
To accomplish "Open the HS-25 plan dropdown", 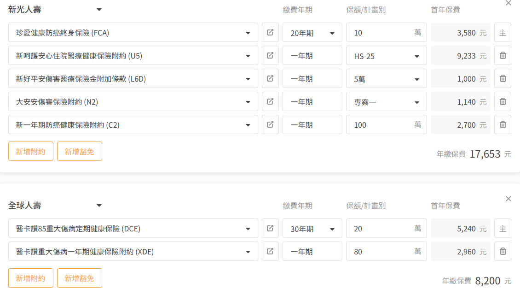I will pos(387,55).
